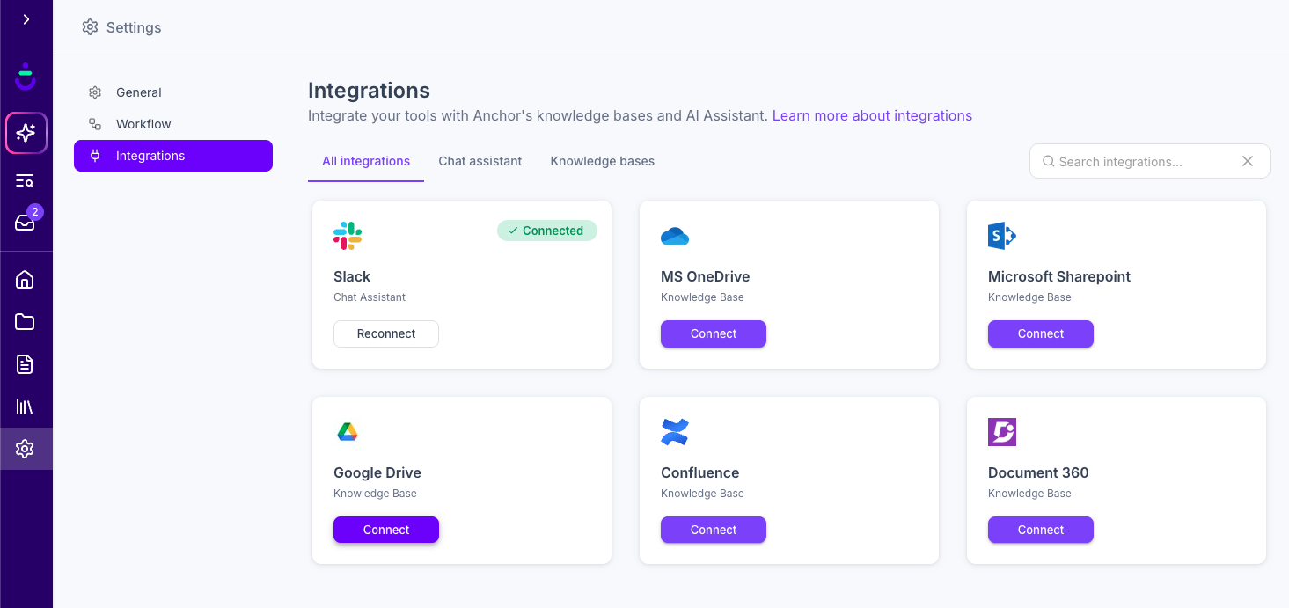The image size is (1289, 608).
Task: Switch to the Chat assistant tab
Action: (x=480, y=161)
